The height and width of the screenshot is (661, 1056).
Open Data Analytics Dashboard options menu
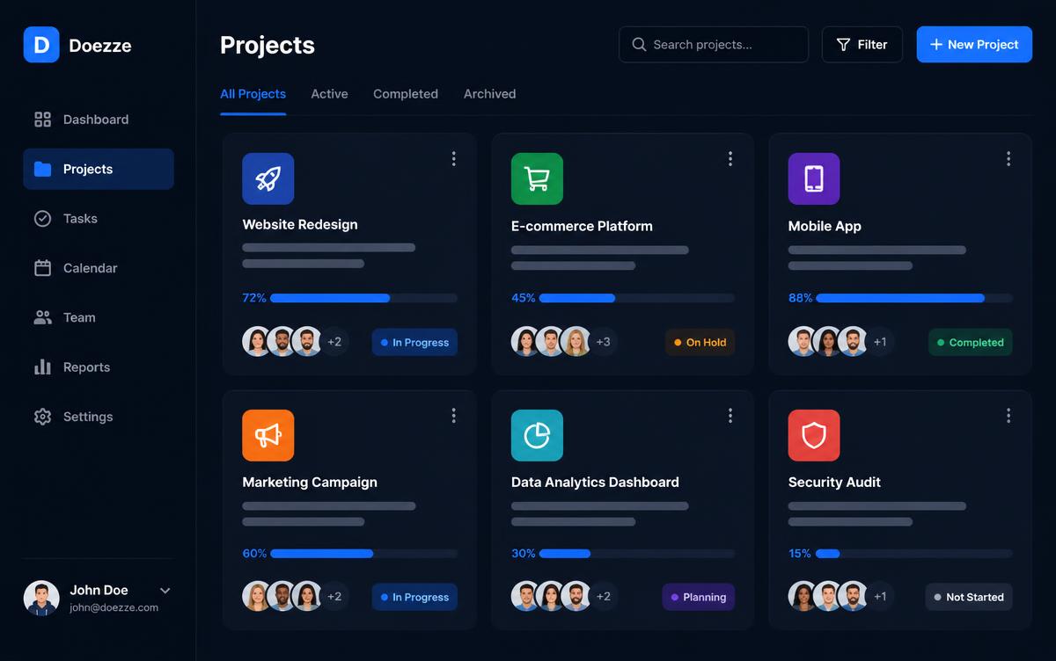coord(730,416)
